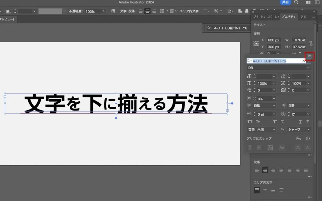Image resolution: width=322 pixels, height=201 pixels.
Task: Clear the font name with the X icon
Action: [304, 61]
